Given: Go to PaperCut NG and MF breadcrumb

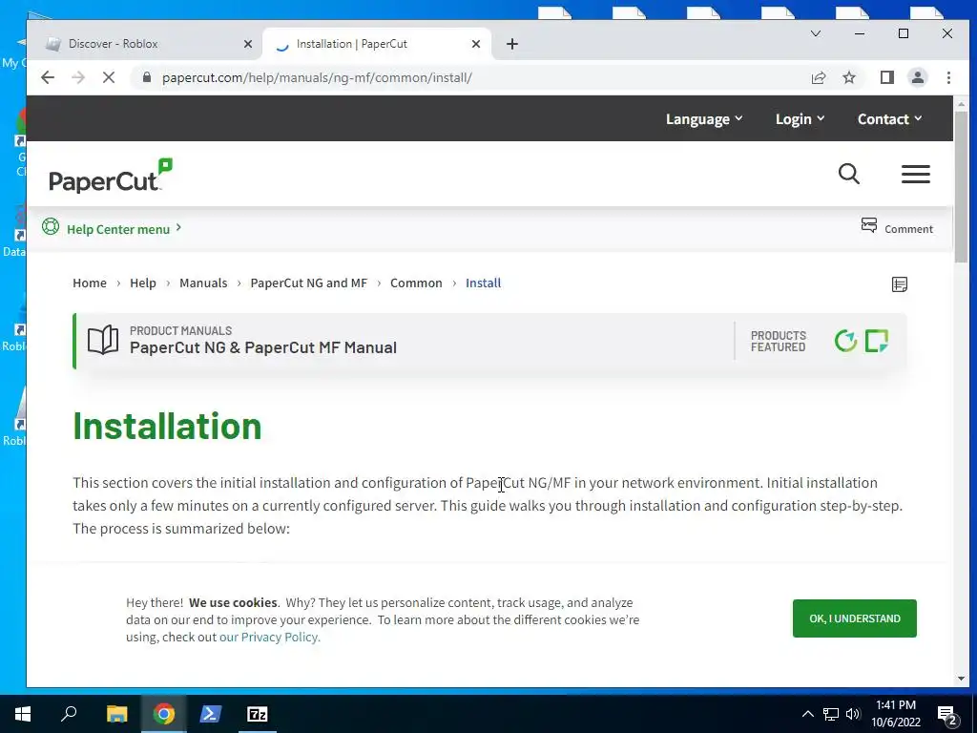Looking at the screenshot, I should tap(308, 283).
